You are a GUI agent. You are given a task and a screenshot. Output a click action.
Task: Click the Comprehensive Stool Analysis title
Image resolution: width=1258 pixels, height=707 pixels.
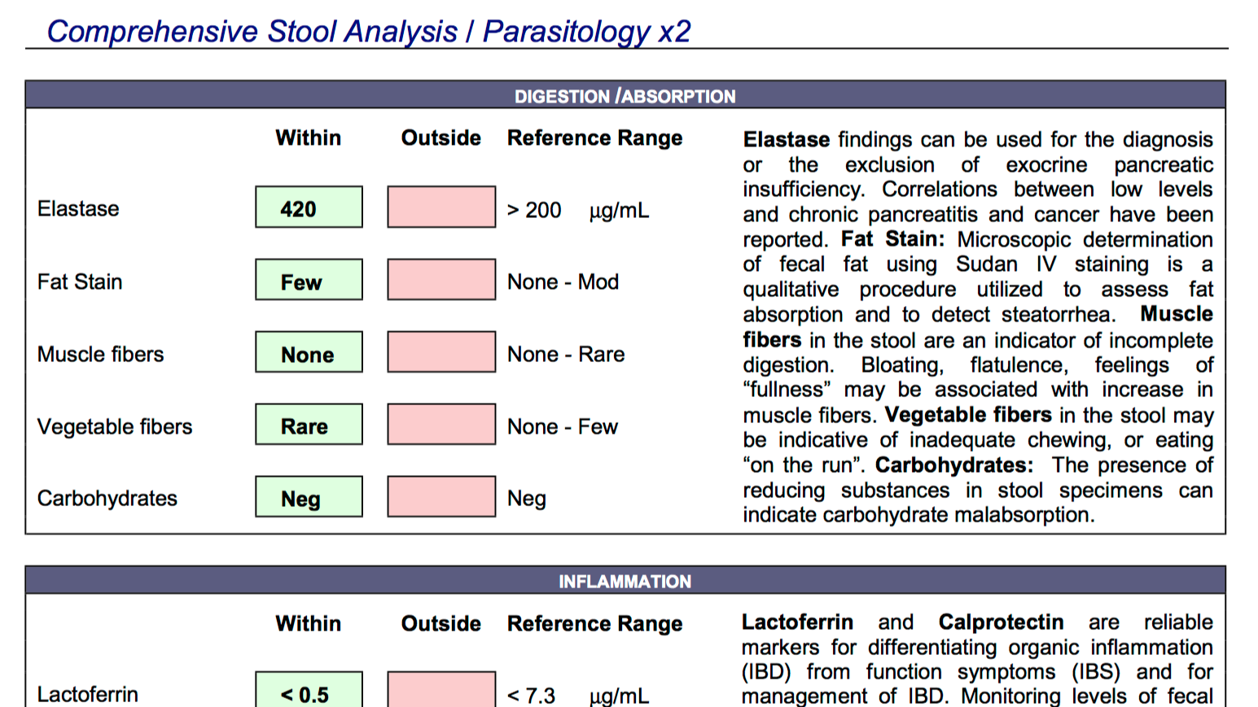369,31
